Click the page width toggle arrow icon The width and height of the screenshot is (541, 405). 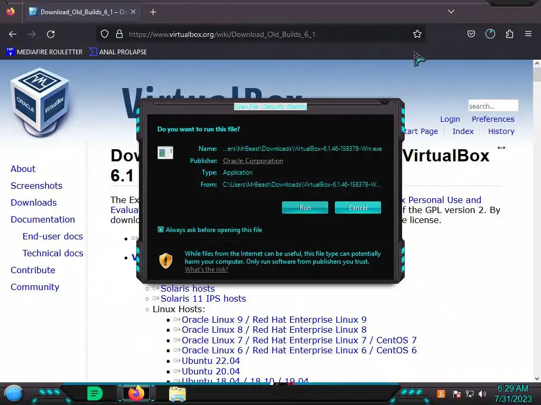pos(501,148)
